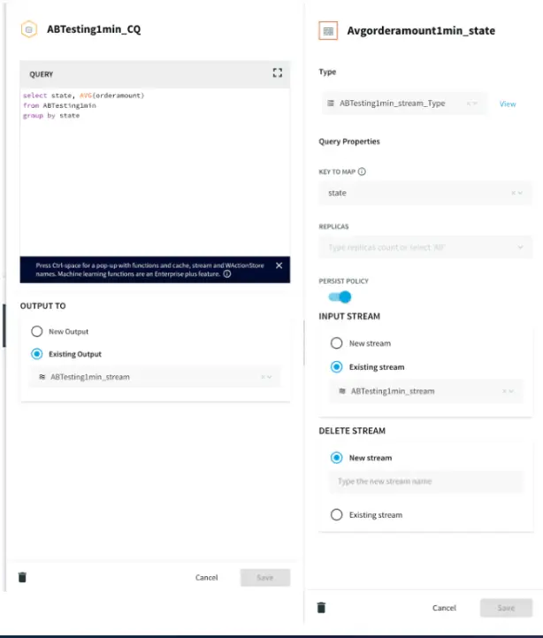Close the Ctrl-space hint banner
Screen dimensions: 543x638
coord(279,265)
